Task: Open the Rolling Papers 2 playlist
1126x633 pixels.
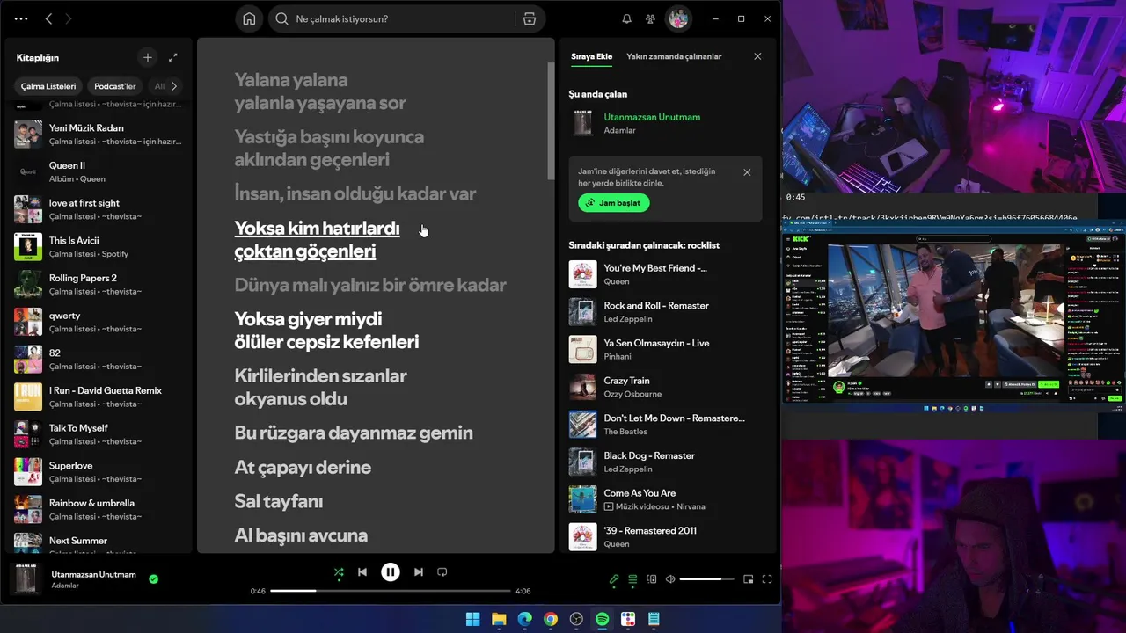Action: tap(98, 284)
